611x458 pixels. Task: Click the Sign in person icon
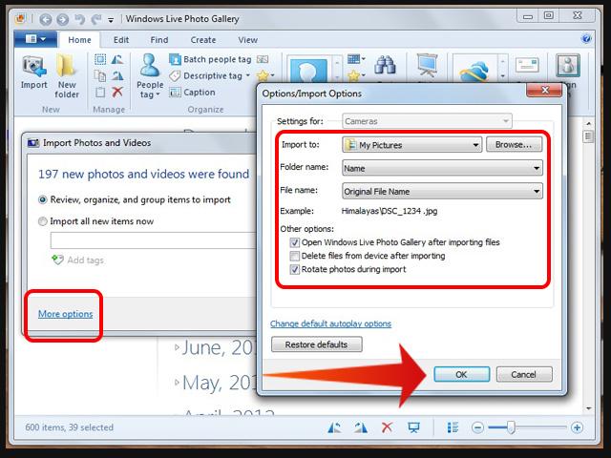tap(568, 65)
